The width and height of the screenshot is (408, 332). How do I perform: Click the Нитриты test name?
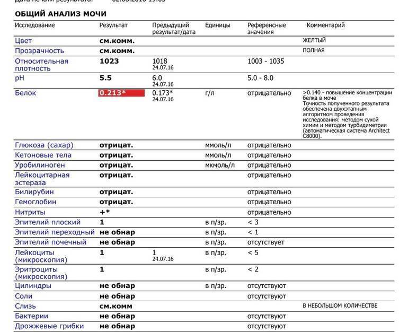pos(30,212)
